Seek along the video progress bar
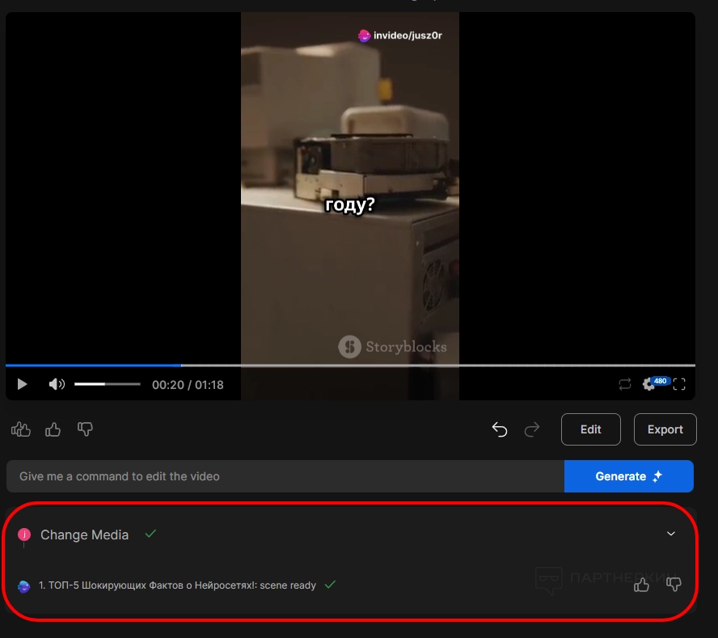718x638 pixels. coord(350,365)
